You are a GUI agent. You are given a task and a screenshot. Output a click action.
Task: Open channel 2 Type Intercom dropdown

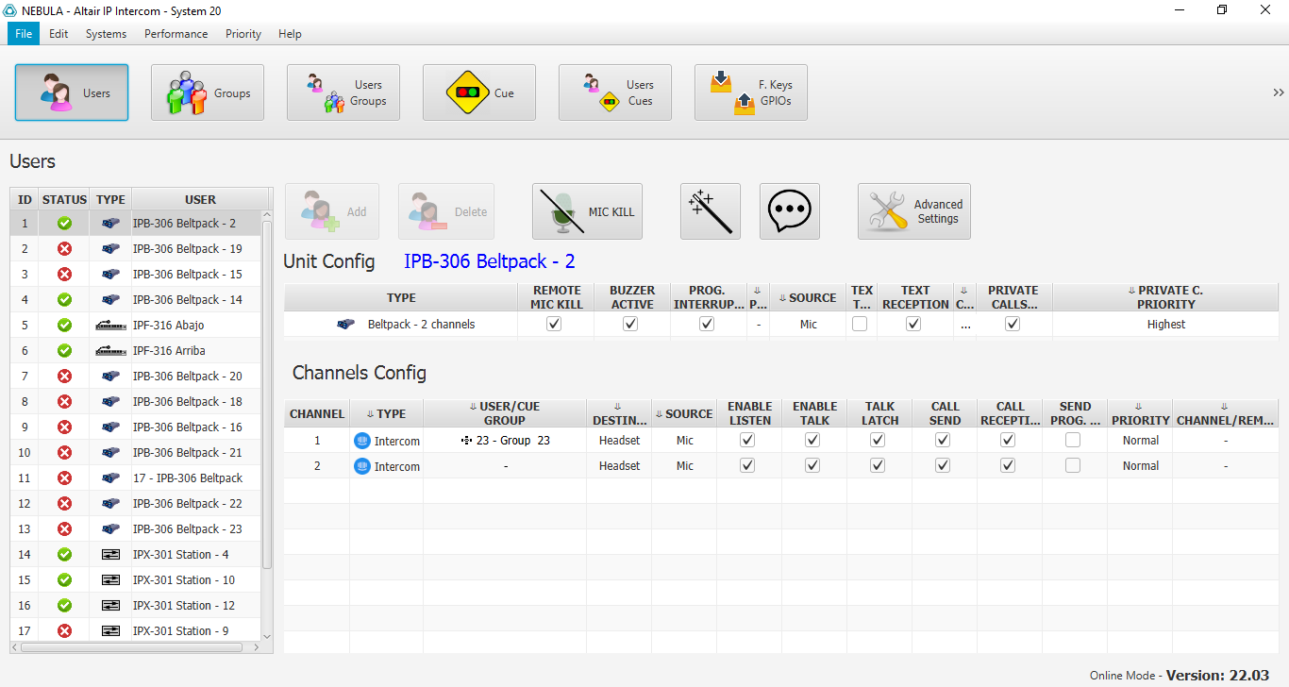tap(387, 466)
